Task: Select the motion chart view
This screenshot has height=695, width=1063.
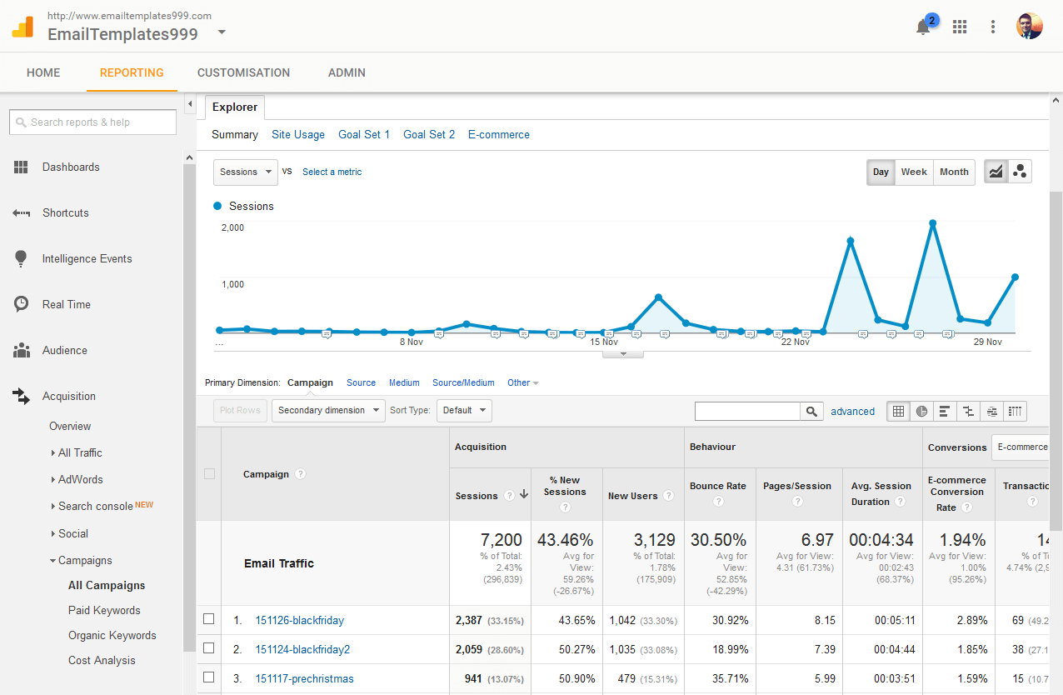Action: (1020, 171)
